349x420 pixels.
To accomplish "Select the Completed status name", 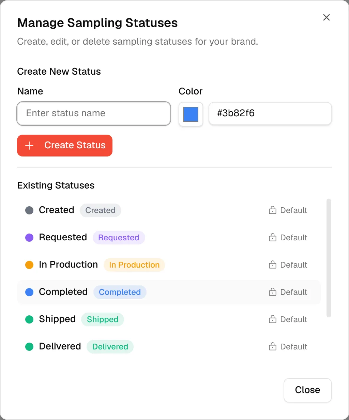I will 63,292.
